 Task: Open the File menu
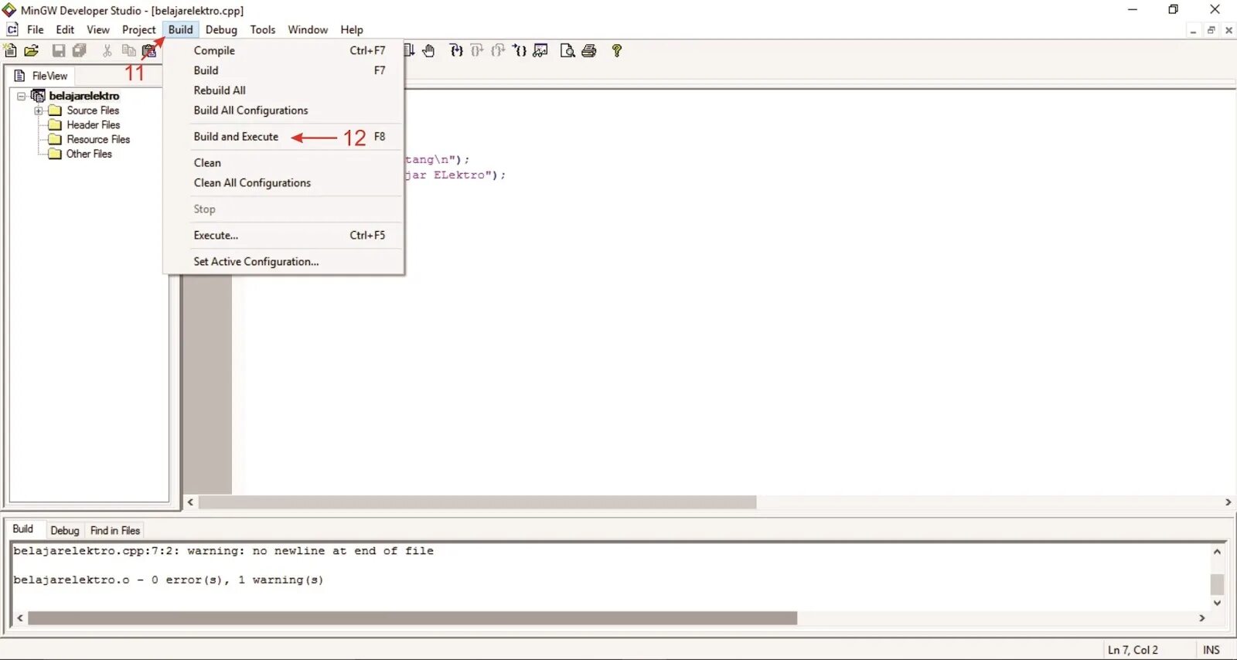point(36,29)
